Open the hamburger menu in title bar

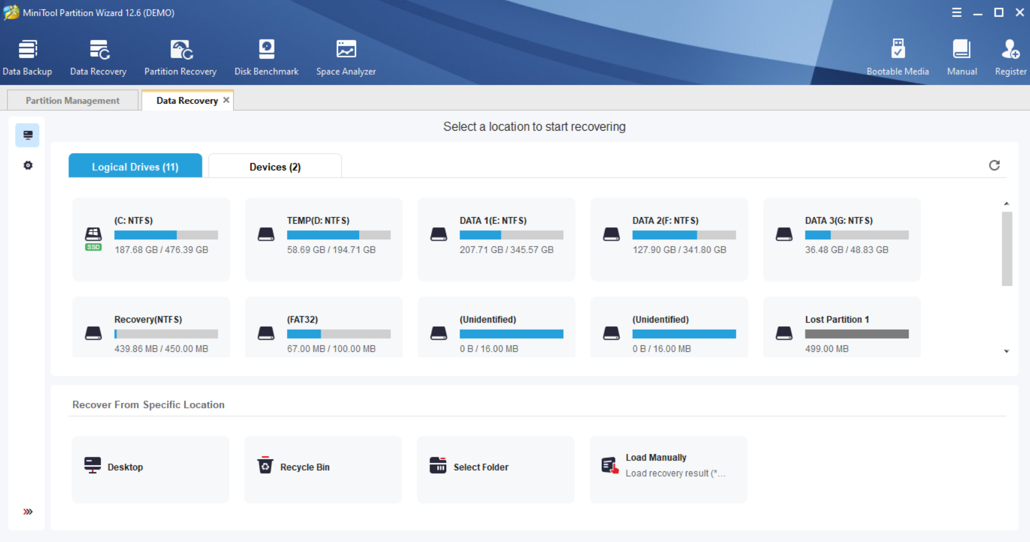pyautogui.click(x=957, y=13)
